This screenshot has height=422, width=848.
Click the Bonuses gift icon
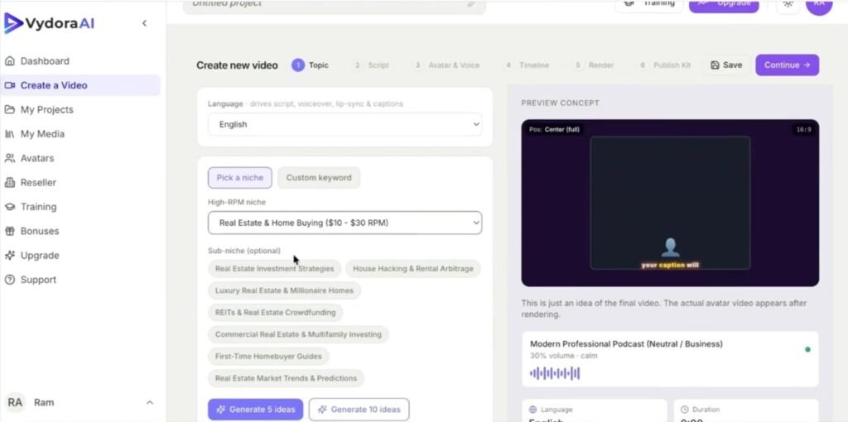[10, 231]
